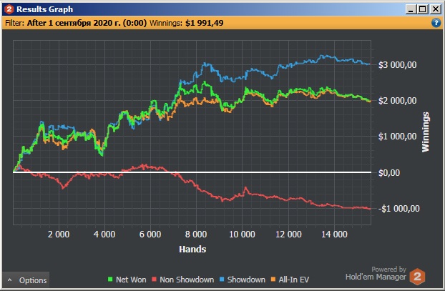Minimize the Results Graph window

coord(411,9)
